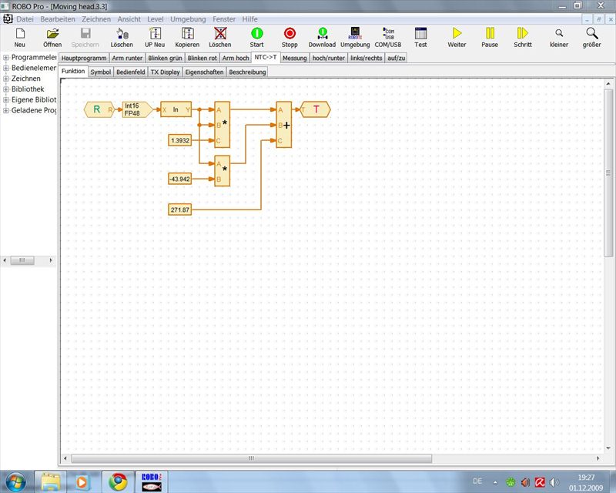Switch to the Messung tab
The width and height of the screenshot is (616, 493).
[295, 58]
